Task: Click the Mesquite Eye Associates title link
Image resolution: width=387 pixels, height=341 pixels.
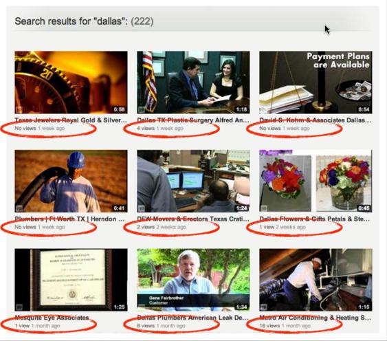Action: point(52,318)
